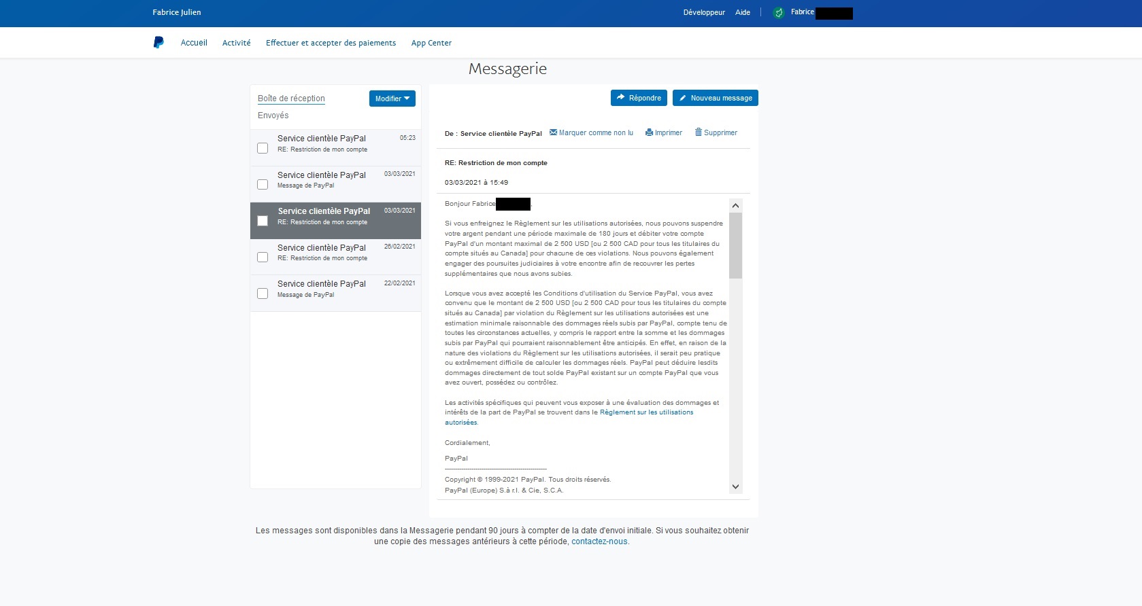The height and width of the screenshot is (606, 1142).
Task: Click the message scrollbar thumb
Action: click(735, 246)
